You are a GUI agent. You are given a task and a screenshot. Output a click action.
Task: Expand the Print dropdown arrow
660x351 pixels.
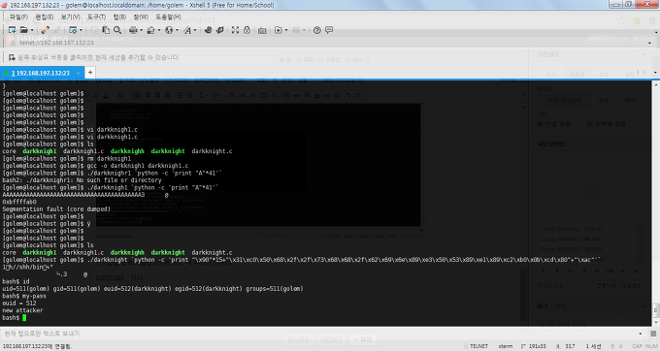click(141, 30)
